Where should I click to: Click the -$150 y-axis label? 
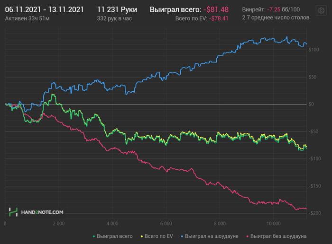tap(314, 186)
